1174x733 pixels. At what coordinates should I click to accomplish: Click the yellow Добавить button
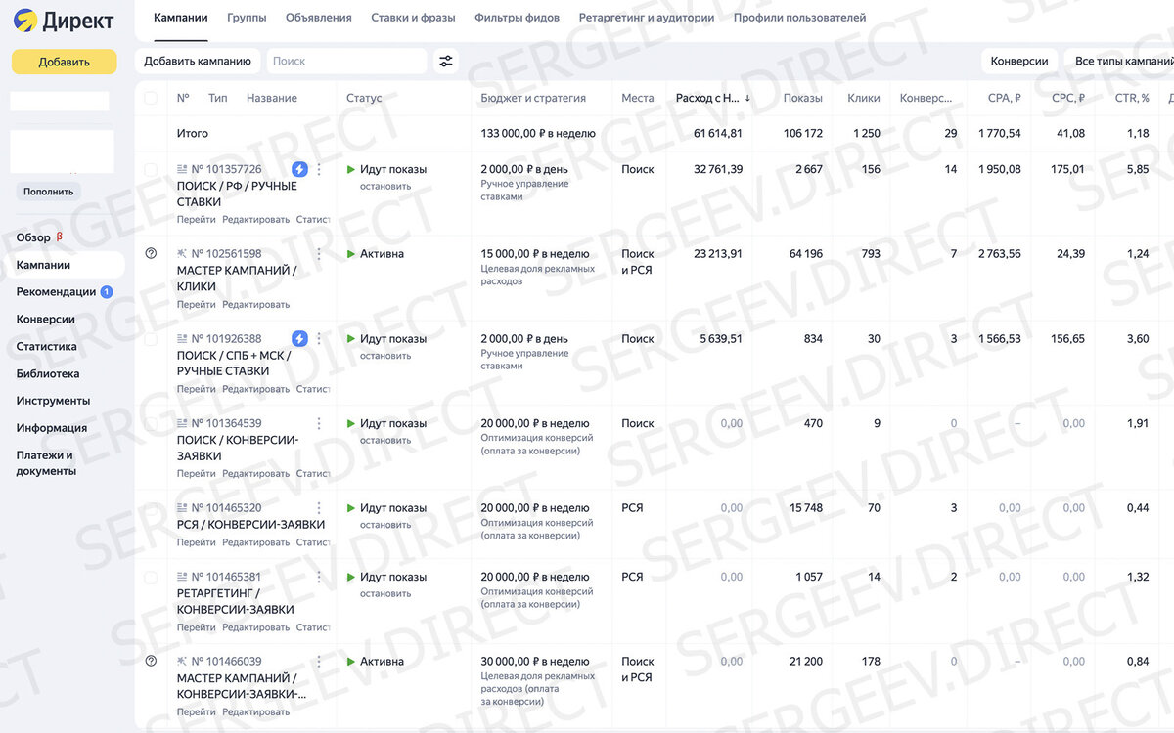[65, 62]
